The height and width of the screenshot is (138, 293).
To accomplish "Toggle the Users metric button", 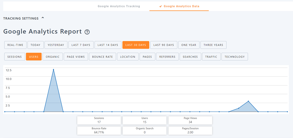I will [x=34, y=57].
